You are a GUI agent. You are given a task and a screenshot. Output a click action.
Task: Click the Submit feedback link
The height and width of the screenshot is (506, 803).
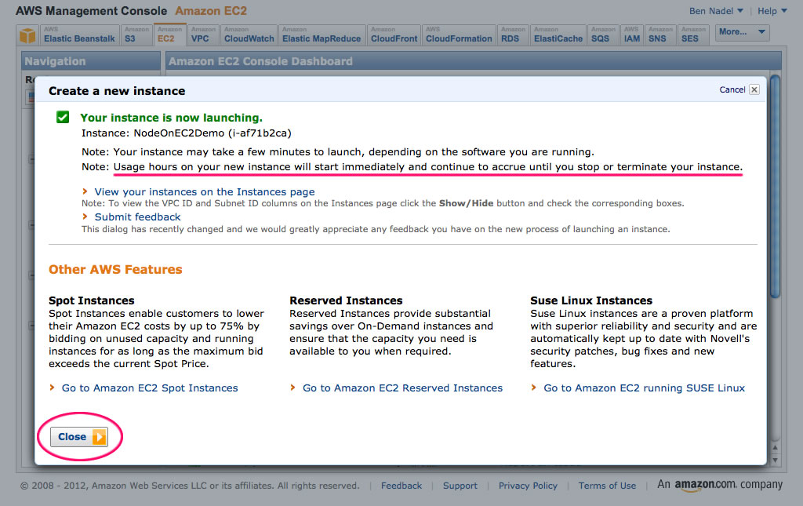coord(137,217)
